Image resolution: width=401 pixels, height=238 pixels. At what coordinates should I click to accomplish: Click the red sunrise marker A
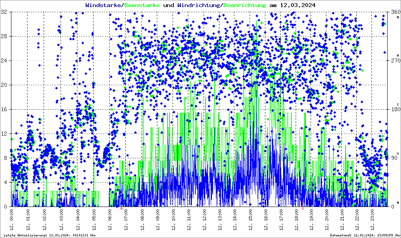tap(121, 209)
